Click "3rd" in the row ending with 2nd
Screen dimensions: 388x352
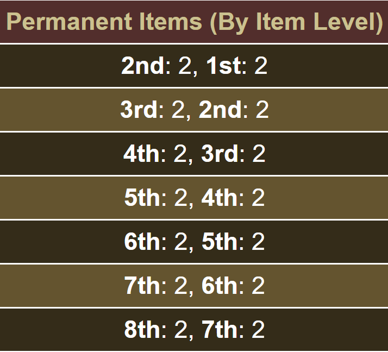[x=139, y=110]
